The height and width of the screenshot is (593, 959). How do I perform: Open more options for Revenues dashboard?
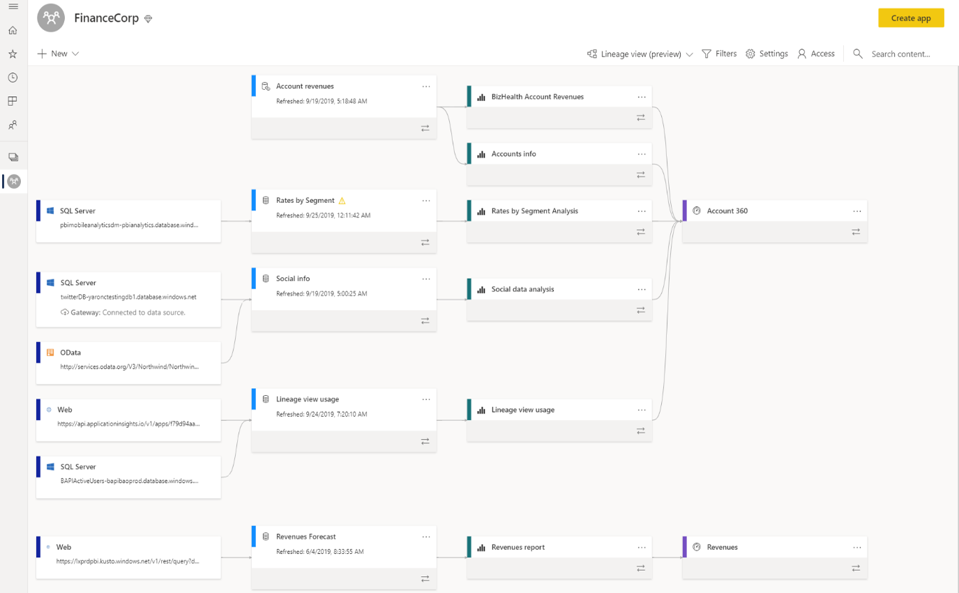point(857,547)
